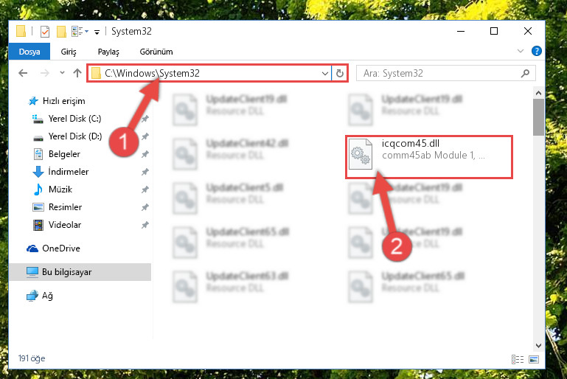Viewport: 567px width, 379px height.
Task: Open the Dosya menu tab
Action: click(x=29, y=52)
